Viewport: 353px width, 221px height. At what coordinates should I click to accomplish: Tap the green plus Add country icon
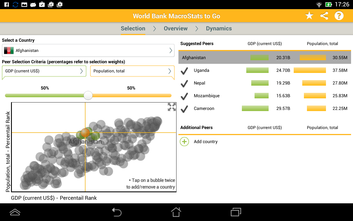tap(184, 142)
